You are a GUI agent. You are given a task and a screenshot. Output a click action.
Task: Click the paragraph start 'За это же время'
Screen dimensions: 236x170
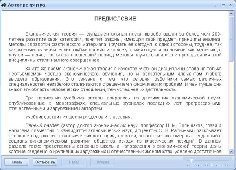point(43,69)
